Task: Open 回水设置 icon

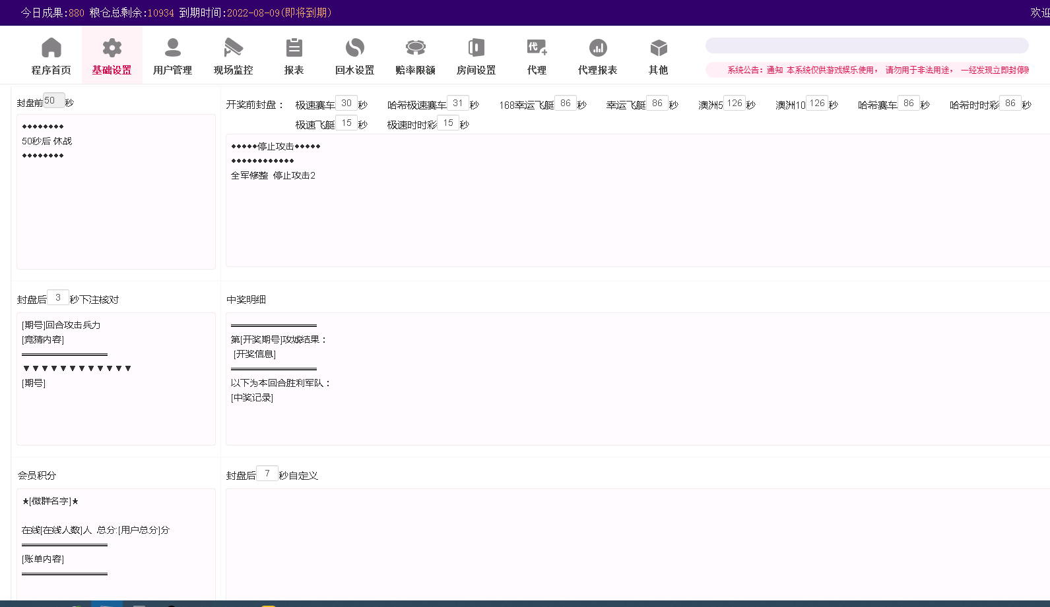Action: 354,48
